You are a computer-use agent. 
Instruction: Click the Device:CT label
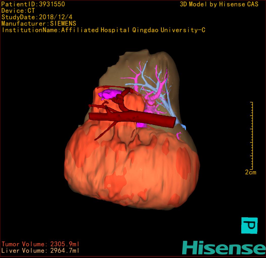18,11
